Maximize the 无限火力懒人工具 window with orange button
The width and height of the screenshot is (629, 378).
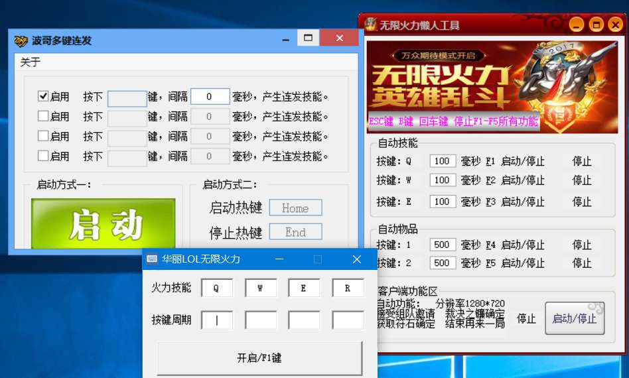click(596, 25)
